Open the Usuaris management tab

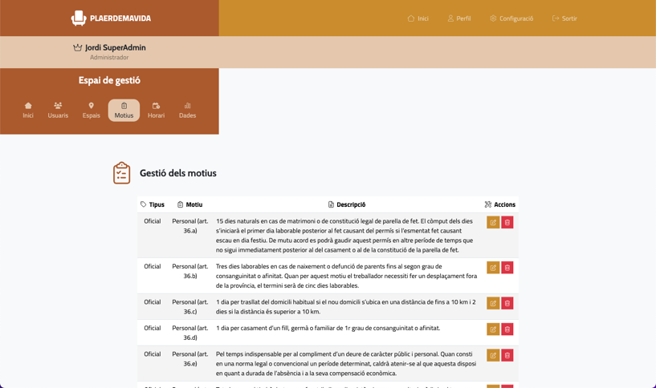pos(58,111)
